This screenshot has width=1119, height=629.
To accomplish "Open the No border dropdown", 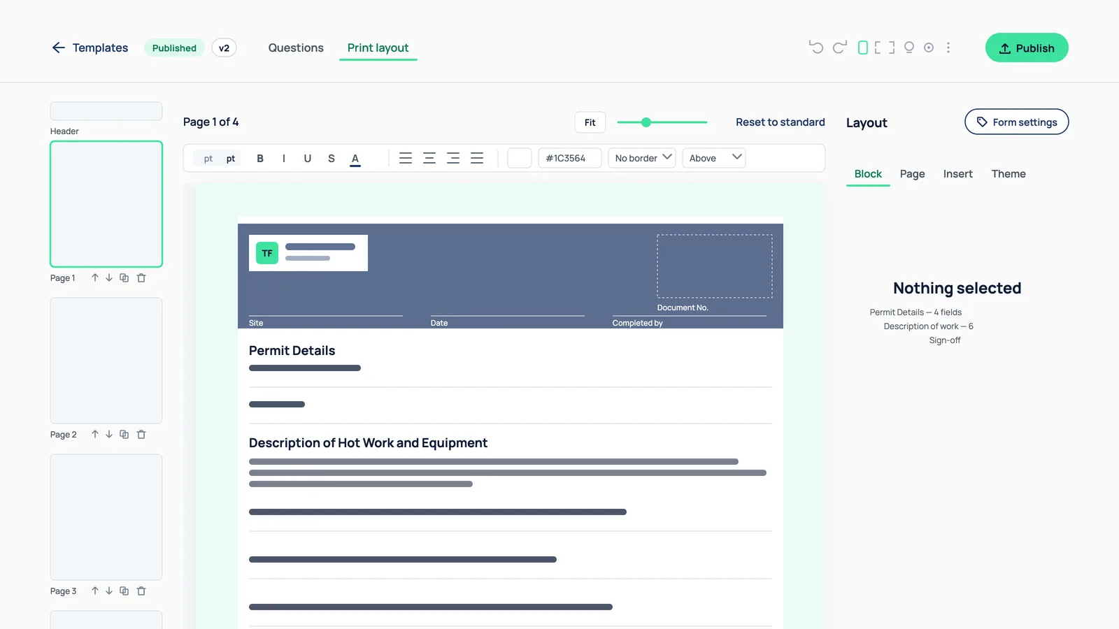I will coord(642,158).
